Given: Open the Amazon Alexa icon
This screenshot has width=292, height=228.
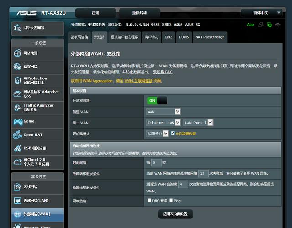Looking at the screenshot, I should click(x=17, y=226).
